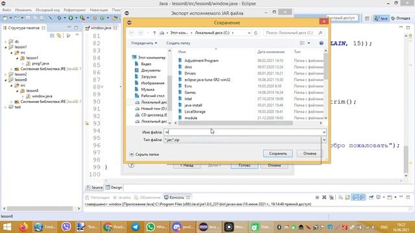Open the Изменить menu in Eclipse

click(23, 10)
